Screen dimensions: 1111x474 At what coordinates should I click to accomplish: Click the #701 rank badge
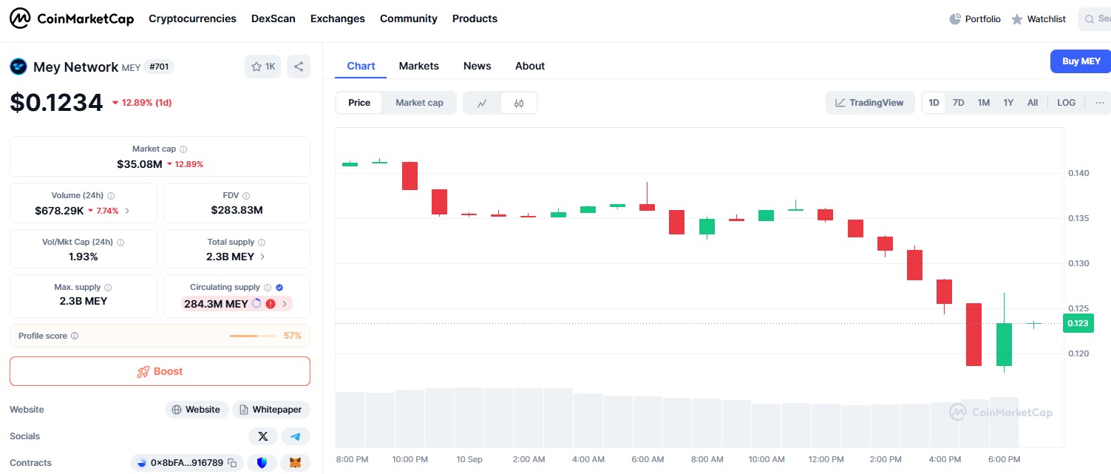(159, 67)
